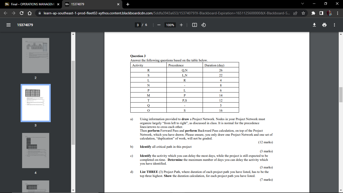Open the browser home page
The height and width of the screenshot is (193, 343).
coord(29,13)
